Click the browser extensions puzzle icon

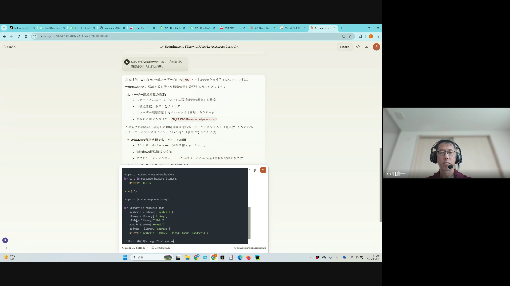[x=360, y=36]
